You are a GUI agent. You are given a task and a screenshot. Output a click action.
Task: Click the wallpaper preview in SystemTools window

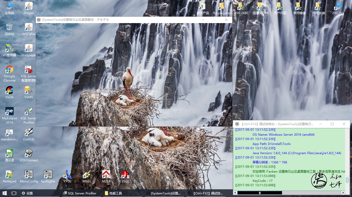[x=134, y=75]
